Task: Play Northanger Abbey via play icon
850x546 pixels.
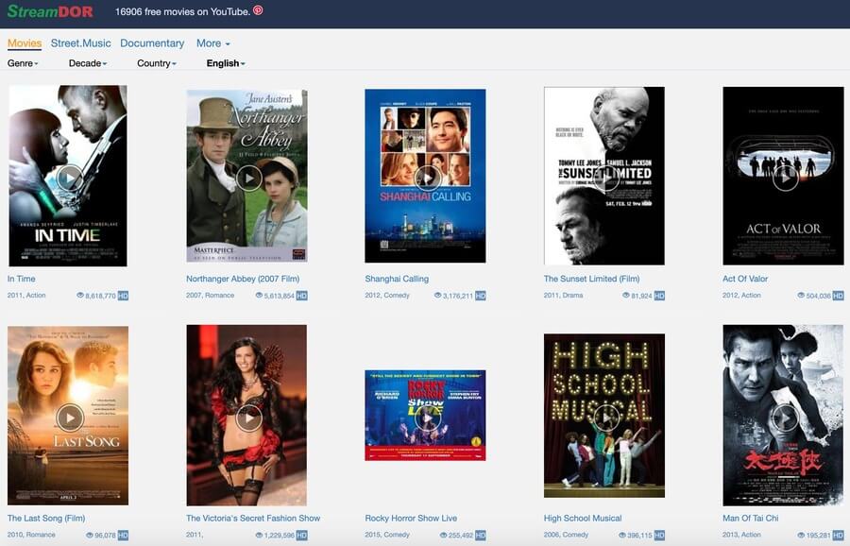Action: (x=248, y=178)
